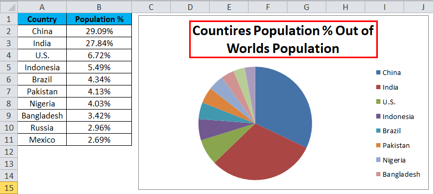Select the chart title text
The image size is (433, 194).
point(283,39)
